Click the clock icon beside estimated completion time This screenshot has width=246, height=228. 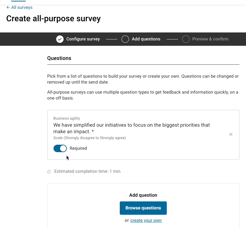(49, 171)
